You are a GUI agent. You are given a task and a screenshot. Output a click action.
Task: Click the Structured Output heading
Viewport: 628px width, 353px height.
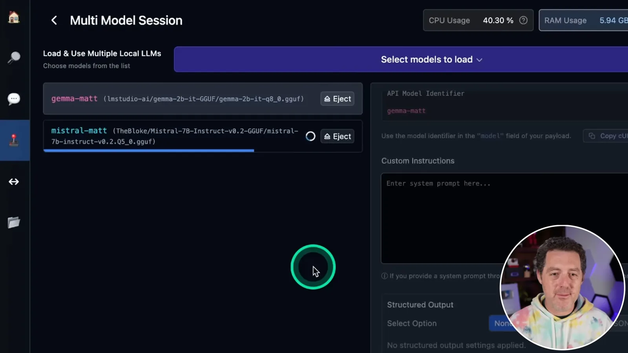(x=420, y=305)
